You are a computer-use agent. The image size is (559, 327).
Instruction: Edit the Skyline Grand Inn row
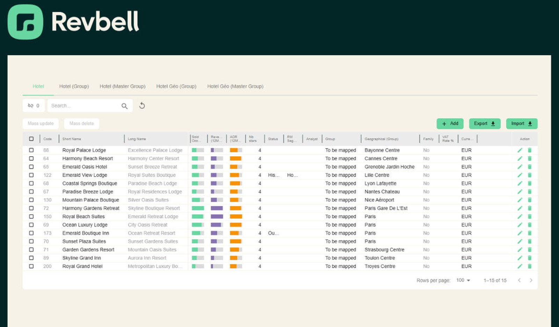(x=520, y=258)
